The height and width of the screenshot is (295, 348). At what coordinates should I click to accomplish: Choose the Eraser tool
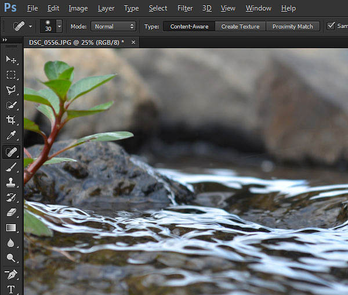coord(11,213)
